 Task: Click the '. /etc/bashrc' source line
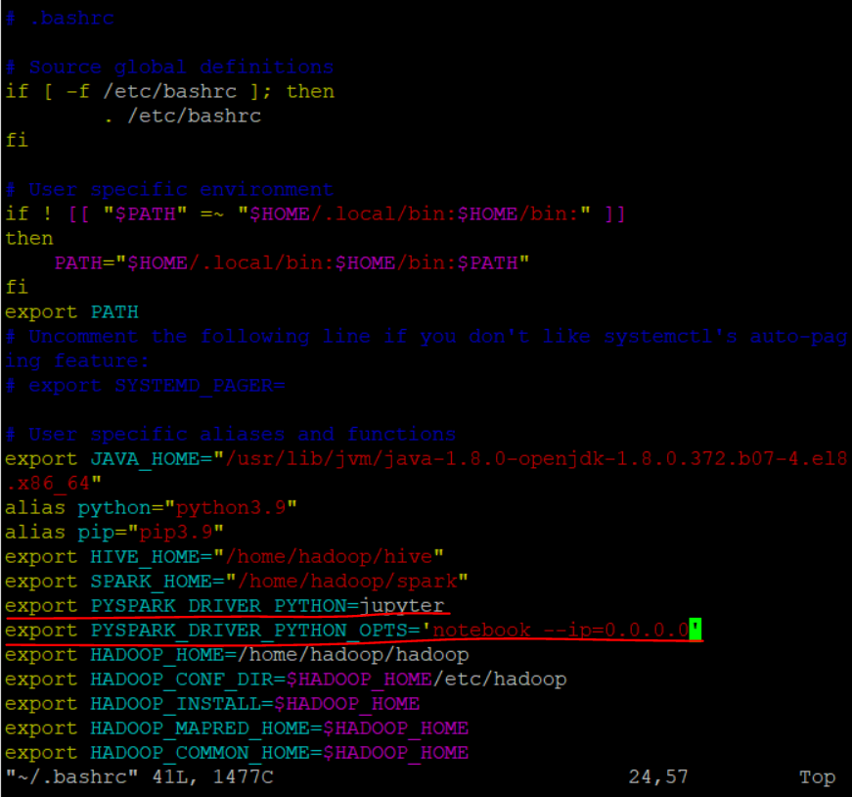coord(183,117)
